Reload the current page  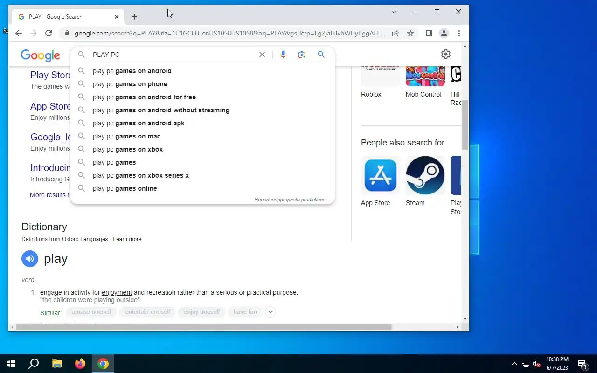point(49,33)
